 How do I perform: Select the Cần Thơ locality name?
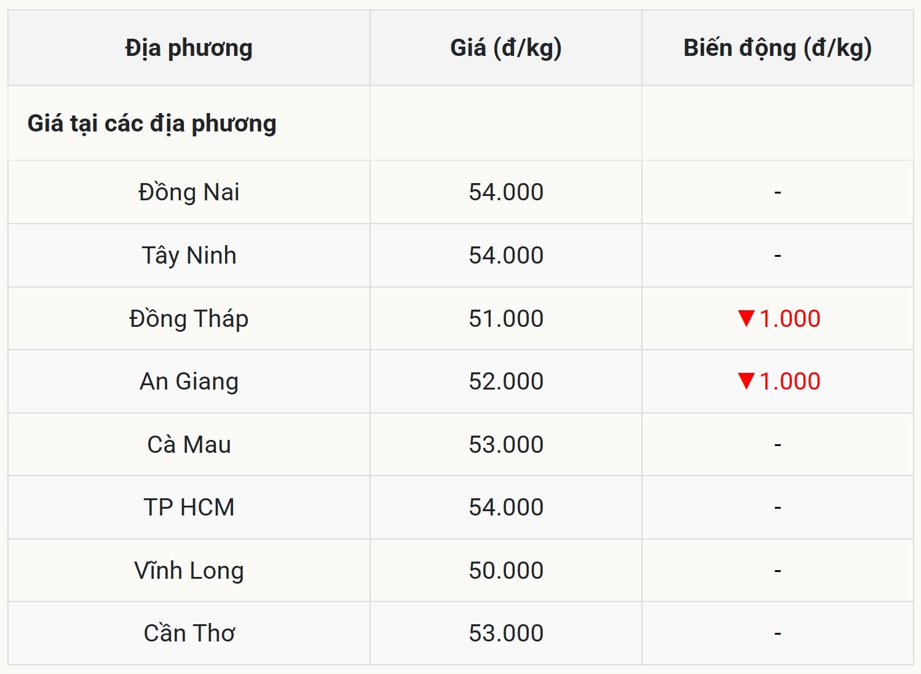pyautogui.click(x=189, y=633)
